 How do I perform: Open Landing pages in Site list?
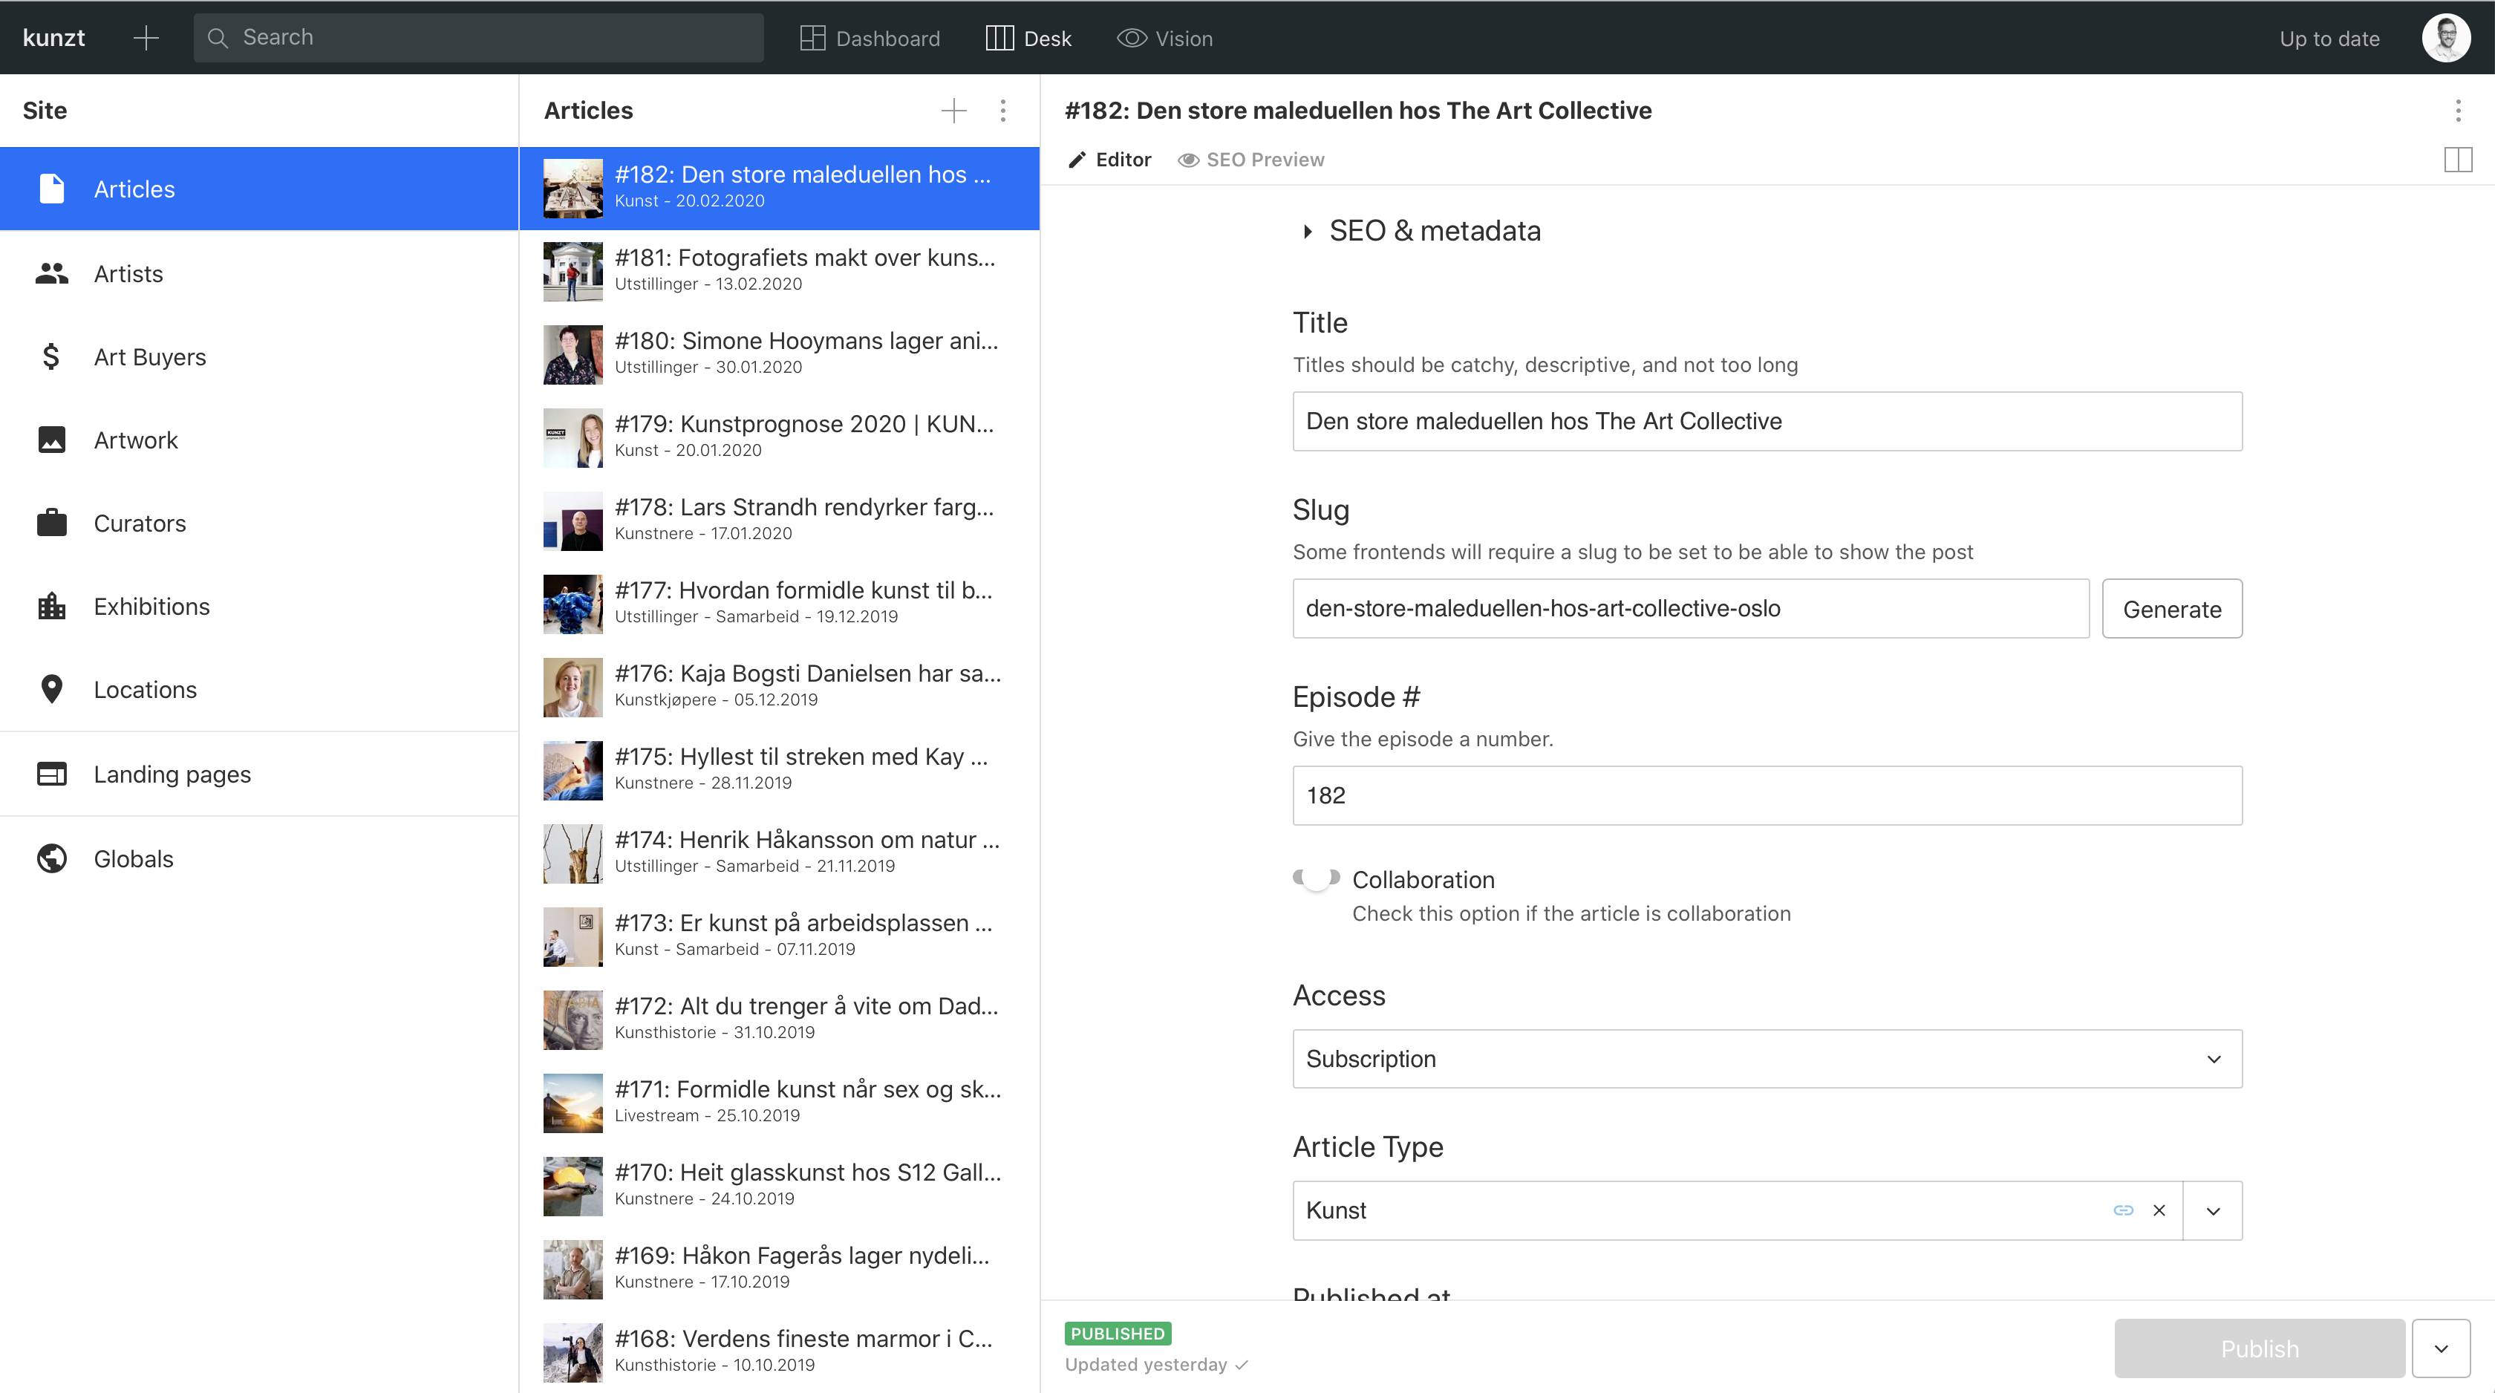click(x=258, y=774)
